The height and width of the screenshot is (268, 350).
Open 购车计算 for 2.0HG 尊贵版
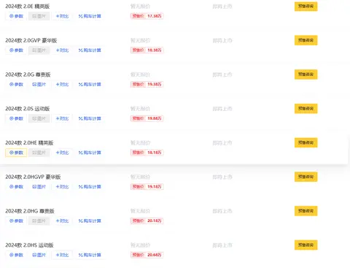click(x=90, y=221)
